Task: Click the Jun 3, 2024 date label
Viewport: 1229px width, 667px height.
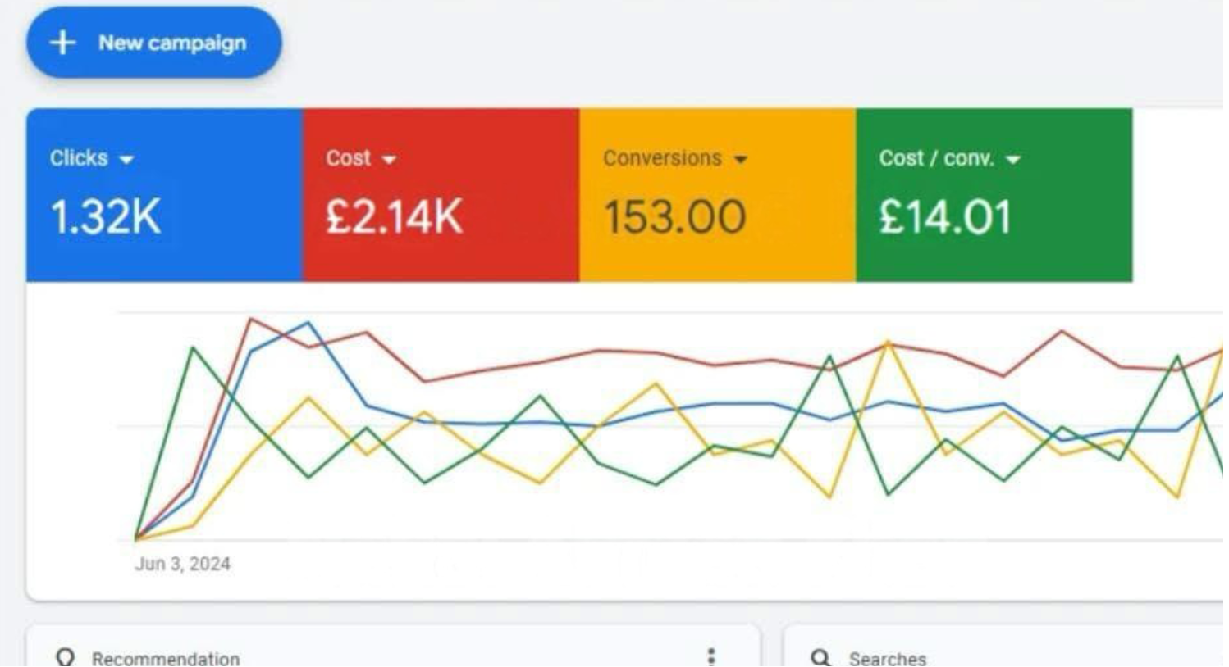Action: pyautogui.click(x=182, y=564)
